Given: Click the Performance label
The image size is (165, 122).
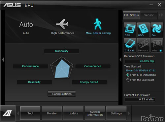Looking at the screenshot, I should point(31,66).
